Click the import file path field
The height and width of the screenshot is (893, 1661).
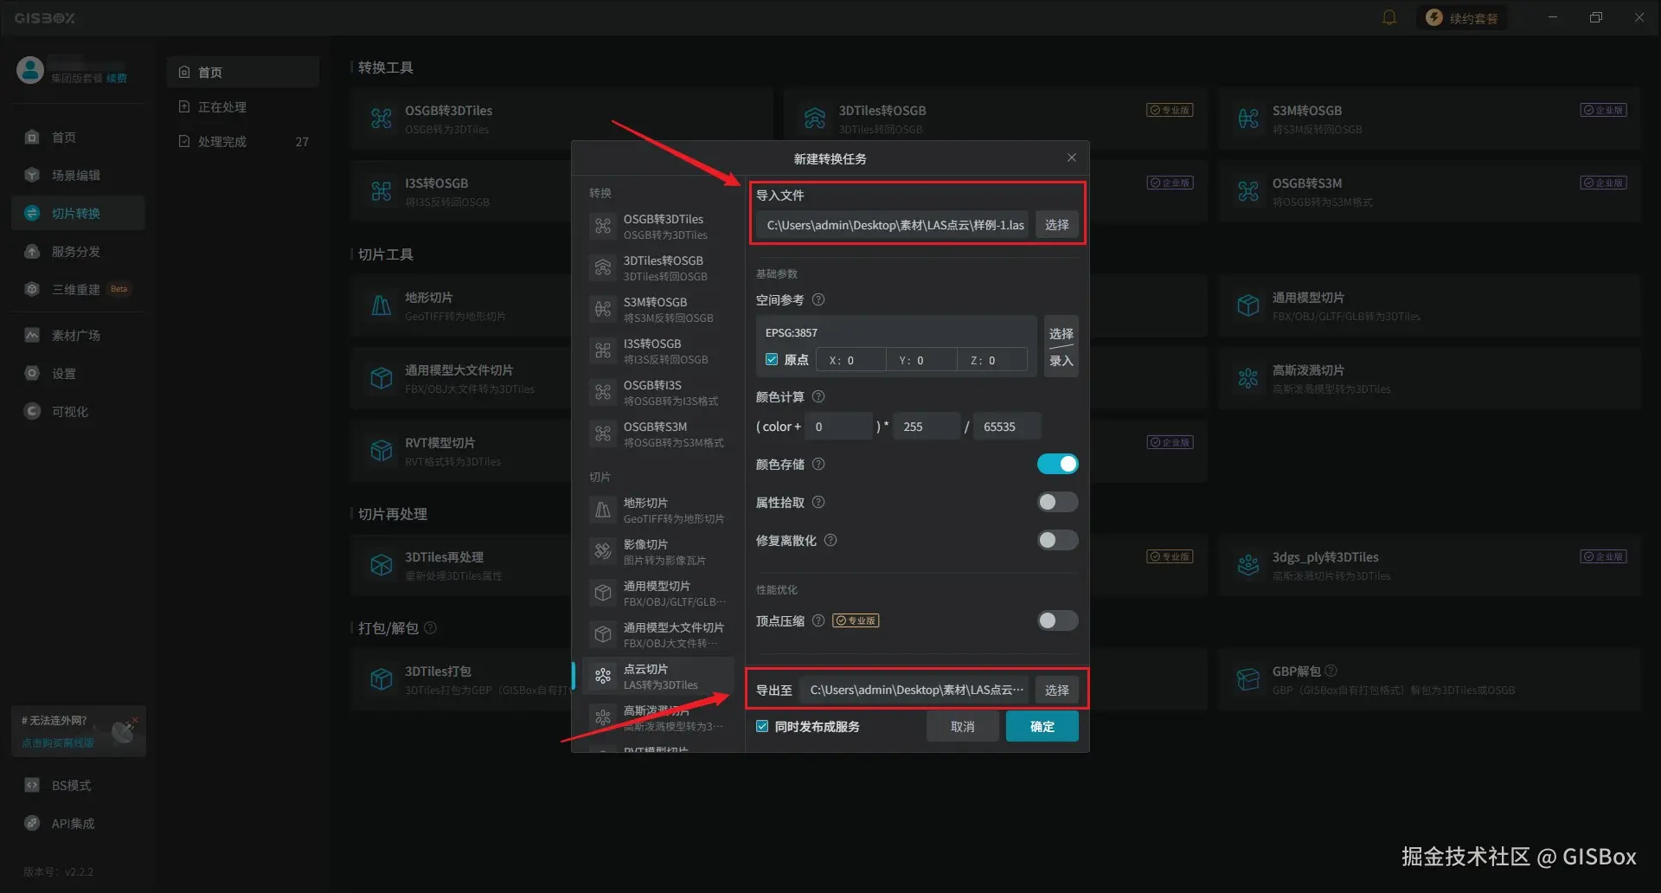pyautogui.click(x=892, y=225)
